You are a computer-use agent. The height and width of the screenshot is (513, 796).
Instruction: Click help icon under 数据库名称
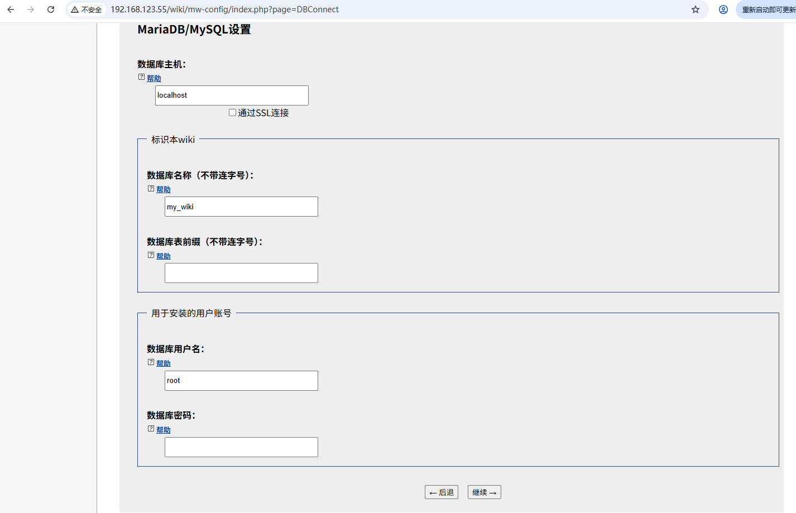pyautogui.click(x=151, y=189)
